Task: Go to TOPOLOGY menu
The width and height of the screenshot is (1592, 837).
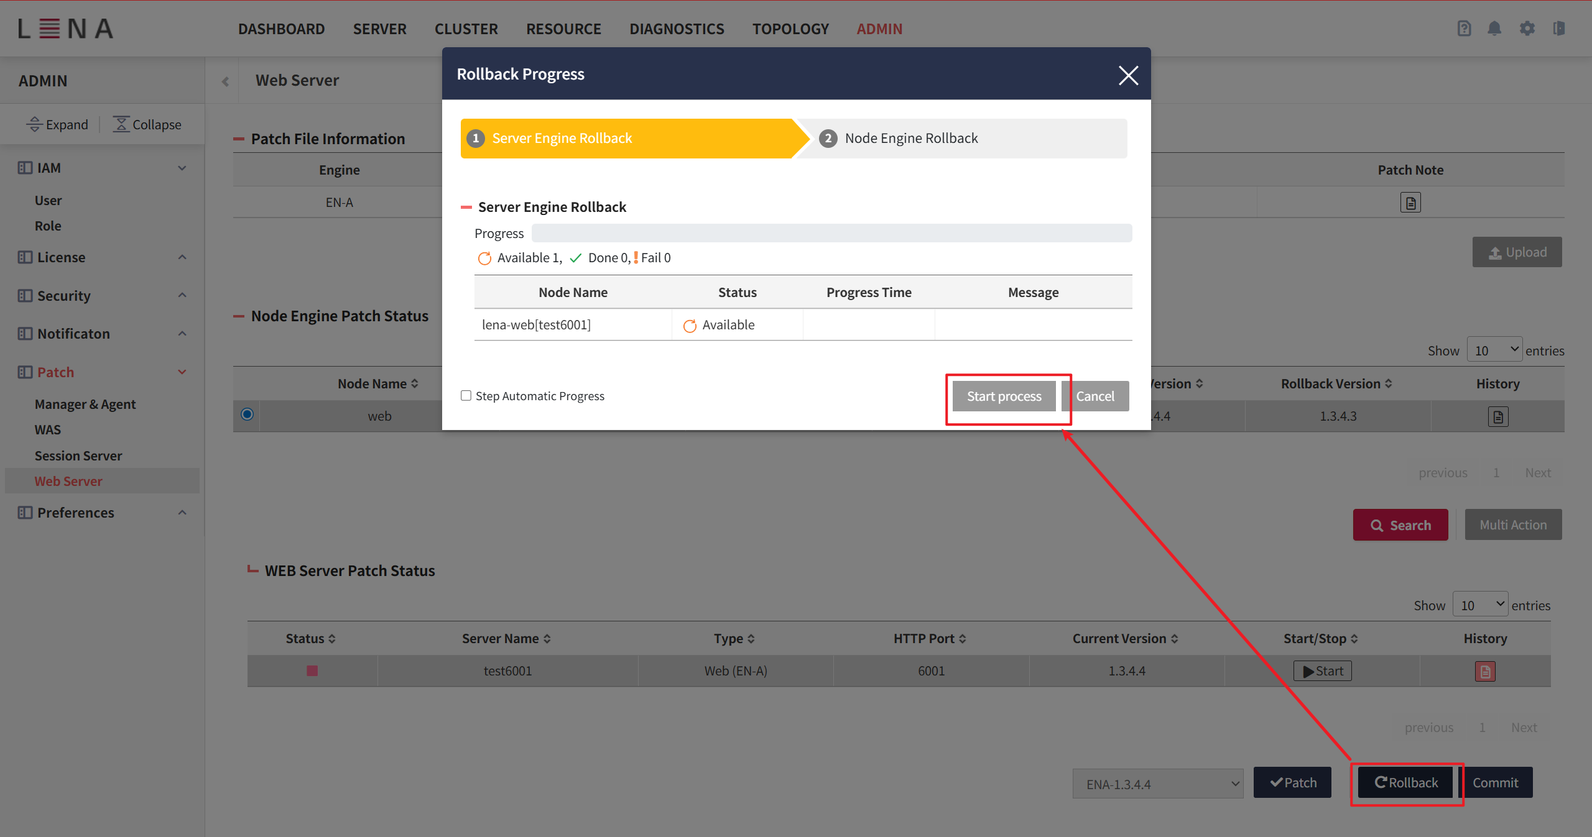Action: (x=790, y=29)
